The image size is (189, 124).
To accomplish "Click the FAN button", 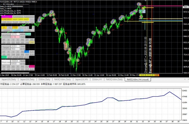I will [23, 37].
